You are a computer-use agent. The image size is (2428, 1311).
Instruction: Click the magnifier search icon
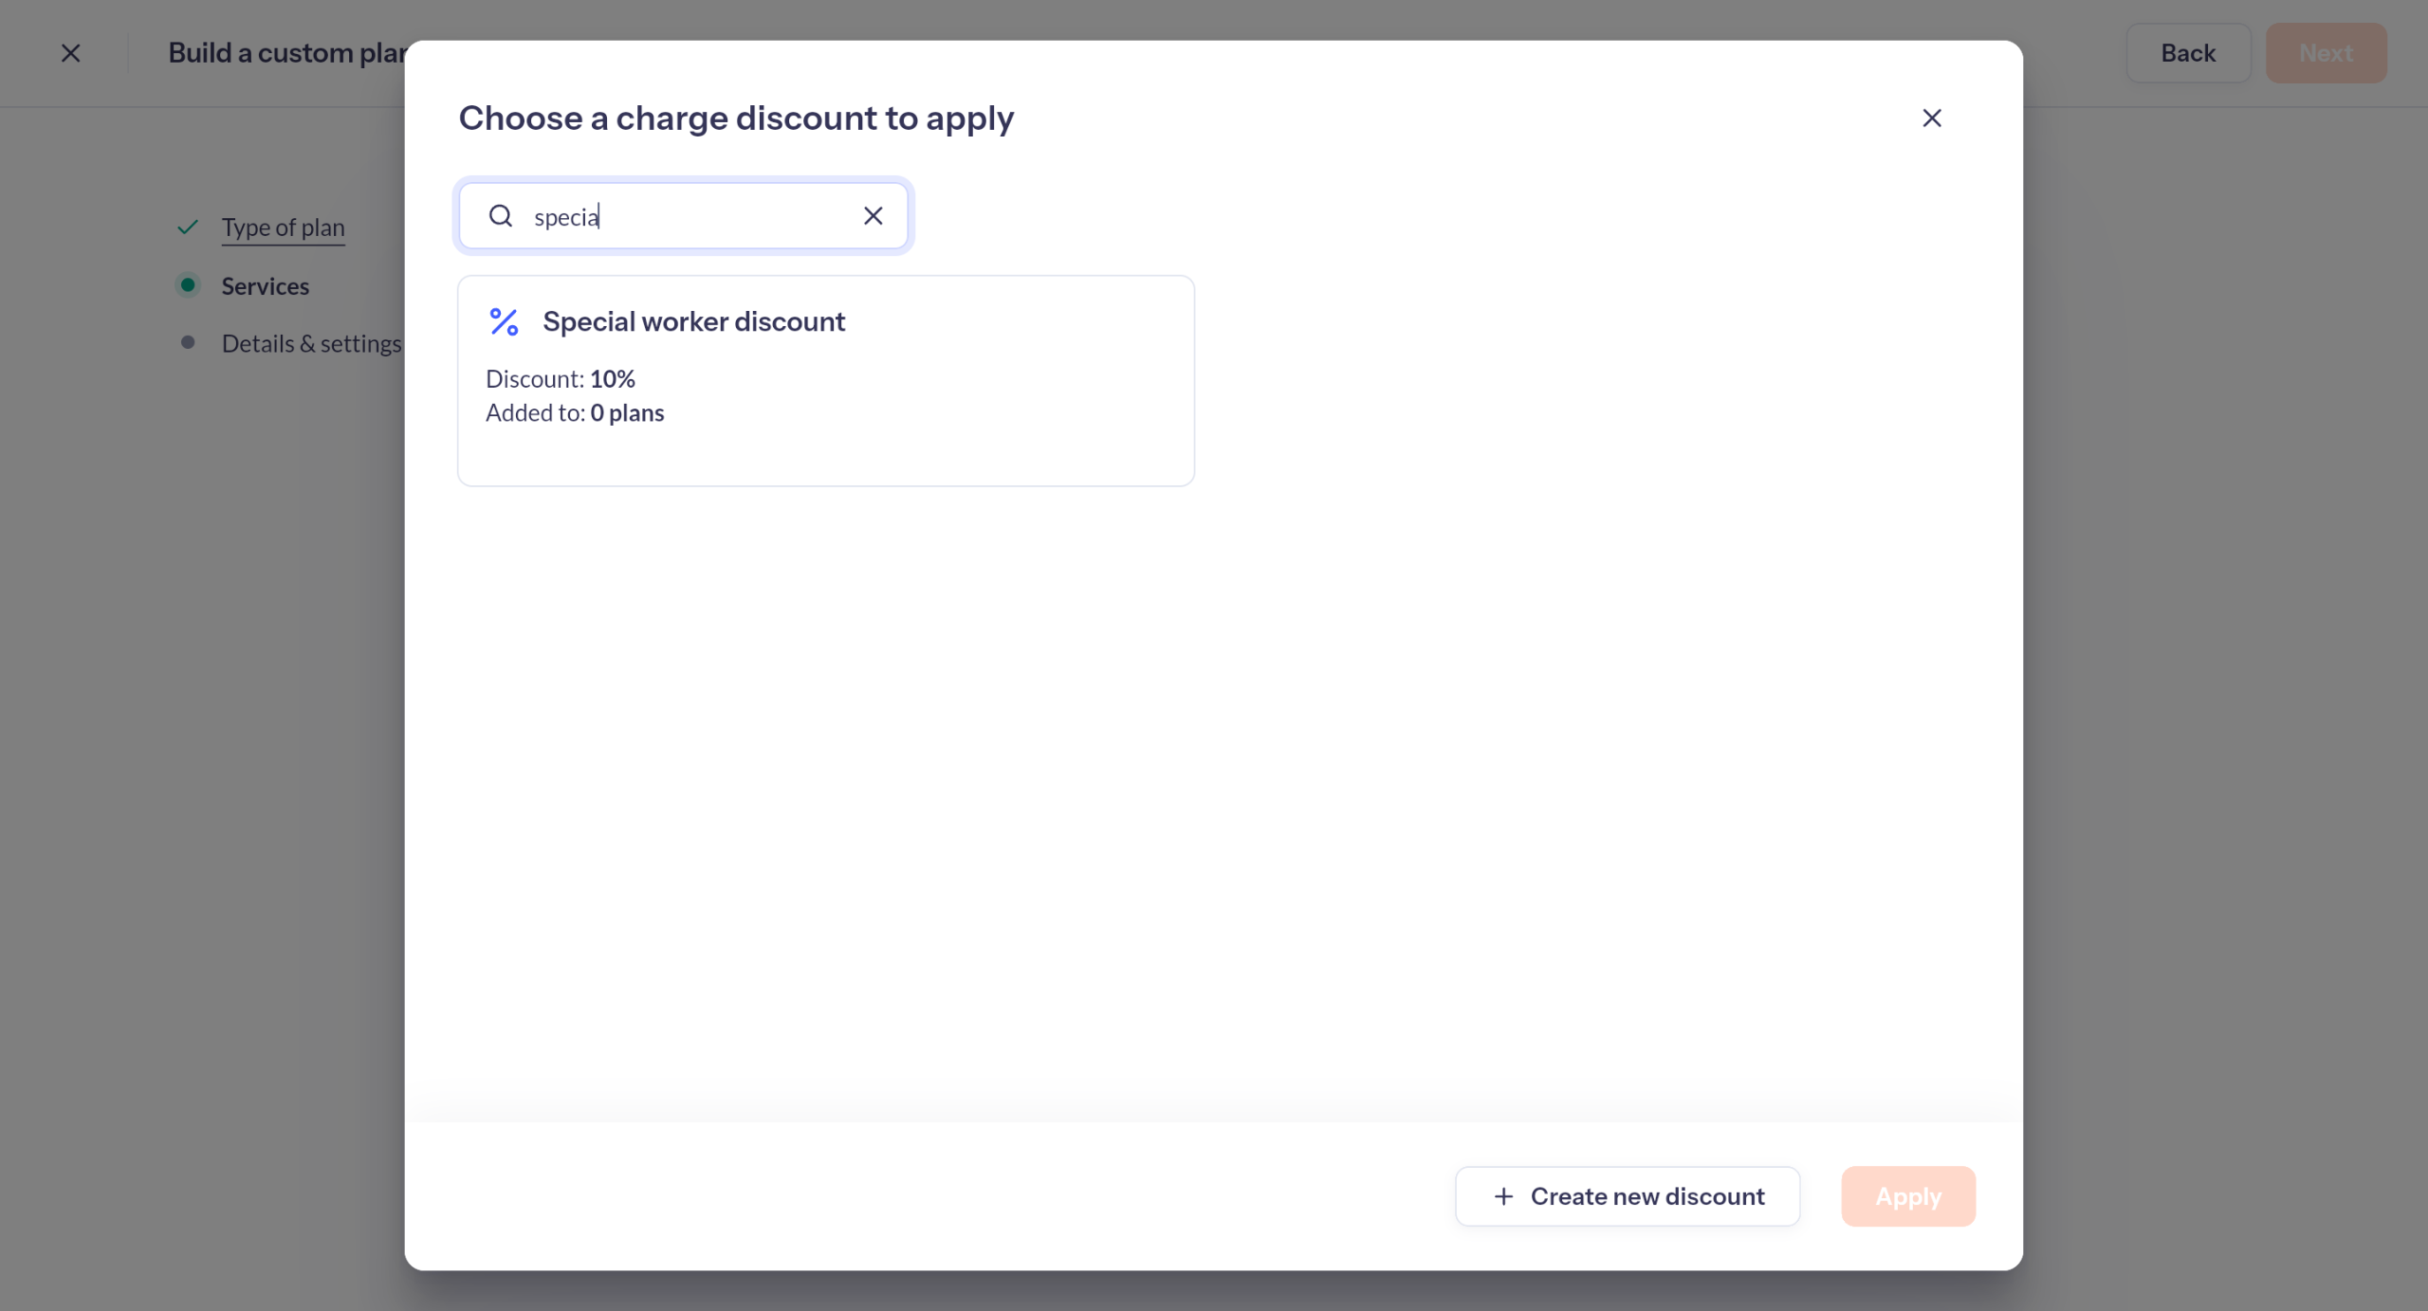[501, 216]
